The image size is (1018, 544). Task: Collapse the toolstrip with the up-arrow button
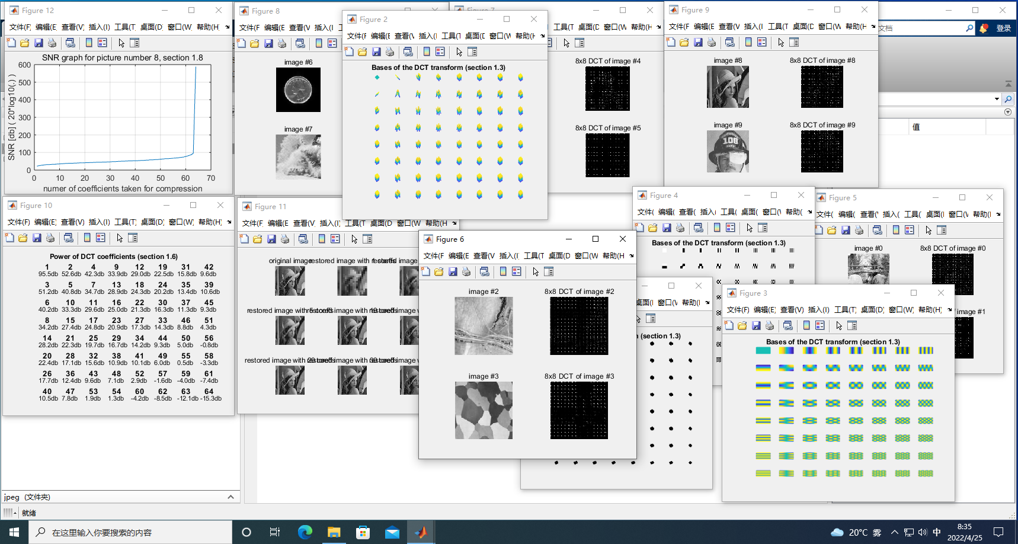pyautogui.click(x=1008, y=84)
